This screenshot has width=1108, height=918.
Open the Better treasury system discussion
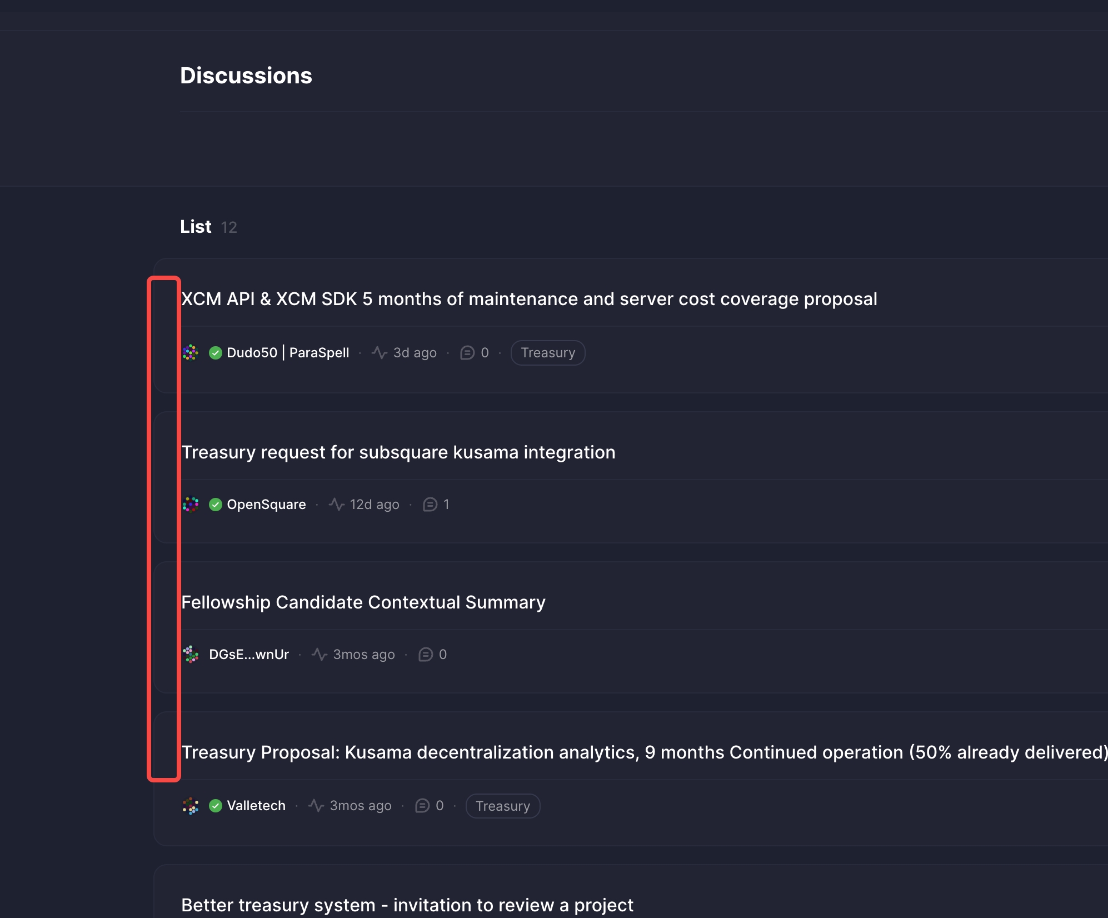click(408, 905)
